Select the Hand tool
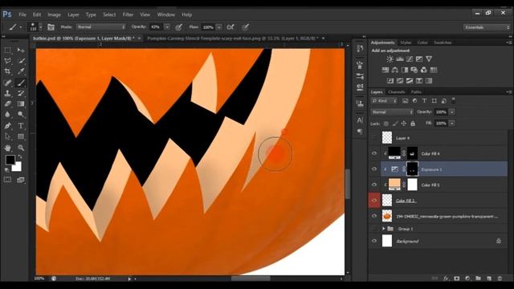This screenshot has width=514, height=289. click(x=7, y=148)
